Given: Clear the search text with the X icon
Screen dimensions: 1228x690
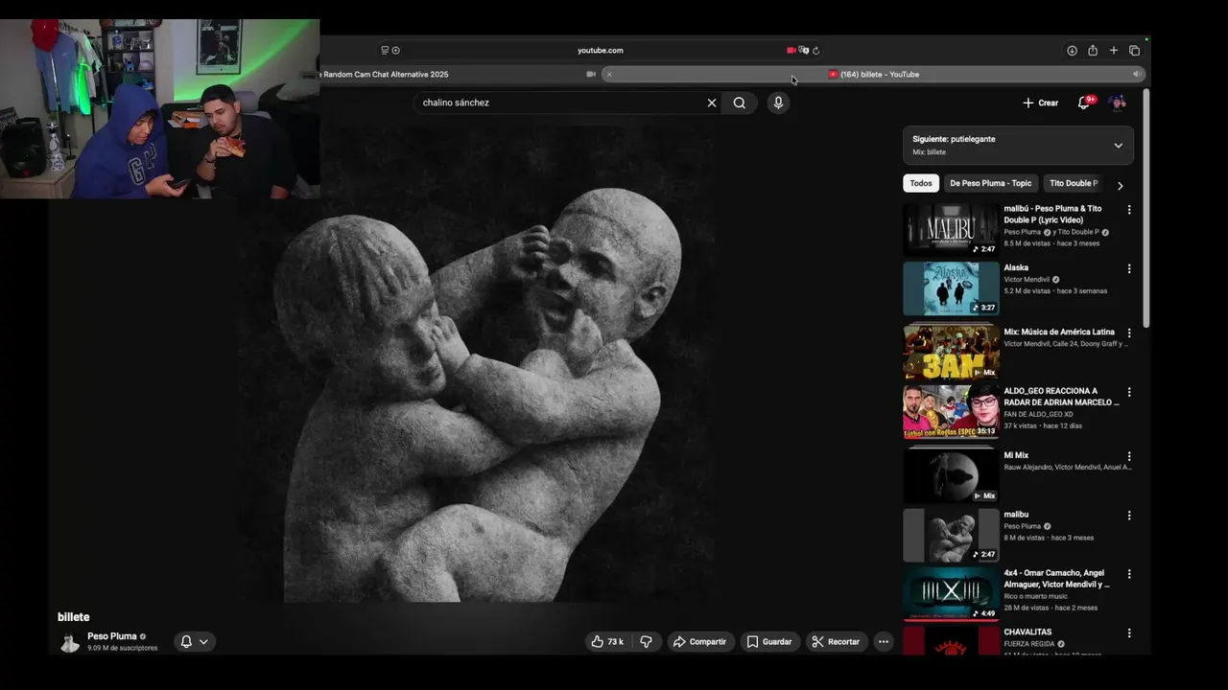Looking at the screenshot, I should pos(712,103).
